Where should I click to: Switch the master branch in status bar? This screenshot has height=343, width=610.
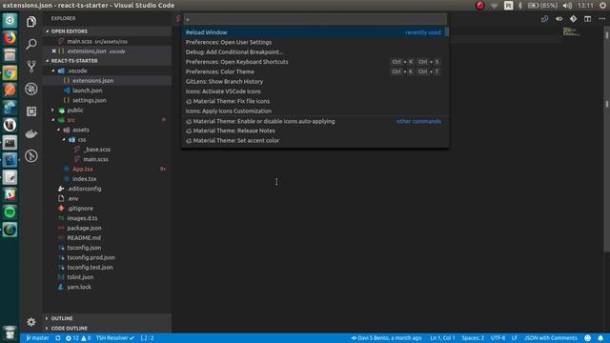click(37, 338)
